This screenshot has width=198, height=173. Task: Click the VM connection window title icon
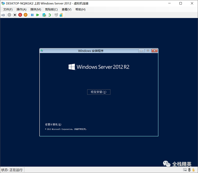click(3, 3)
